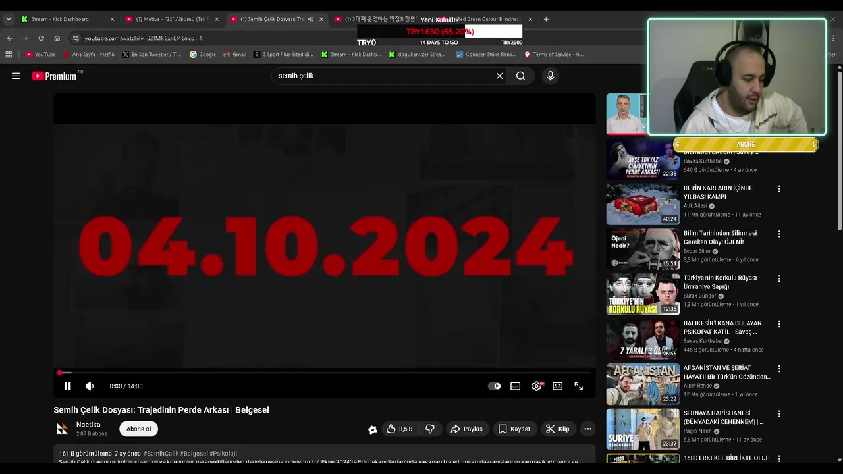
Task: Switch to theater mode
Action: tap(558, 386)
